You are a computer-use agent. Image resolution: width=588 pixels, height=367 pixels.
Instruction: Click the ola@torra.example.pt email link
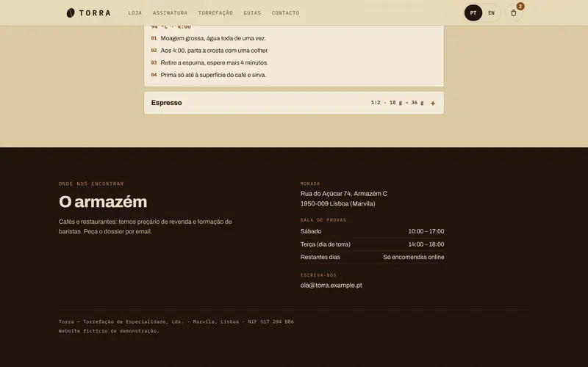pos(331,286)
